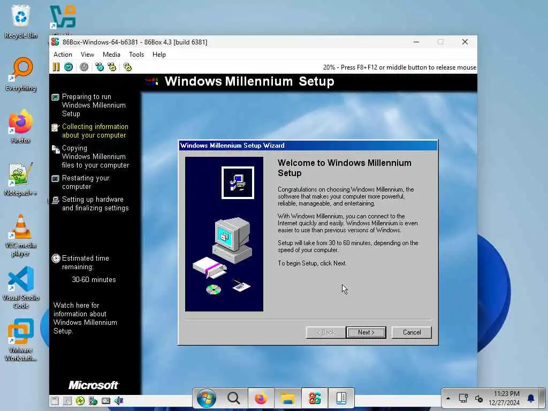
Task: Click the teal Hard Reset toolbar icon
Action: coord(68,67)
